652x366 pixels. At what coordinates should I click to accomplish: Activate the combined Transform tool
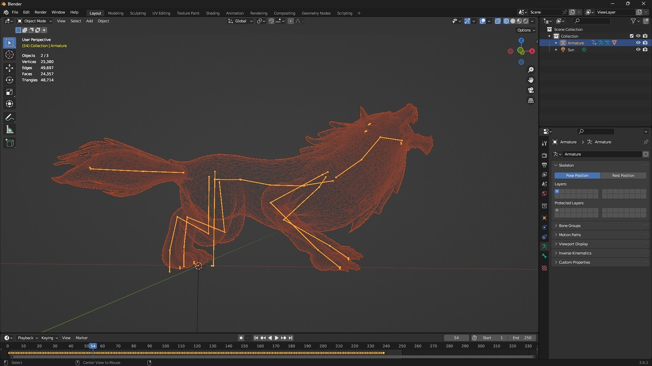[x=10, y=104]
